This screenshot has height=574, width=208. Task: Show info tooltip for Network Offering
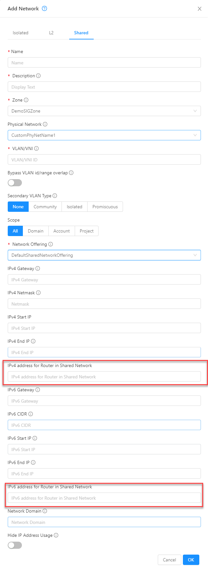pos(51,244)
